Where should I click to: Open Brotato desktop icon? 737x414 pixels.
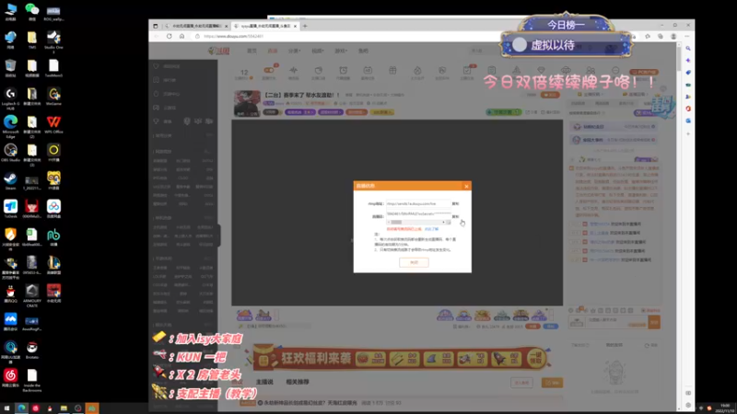point(32,351)
